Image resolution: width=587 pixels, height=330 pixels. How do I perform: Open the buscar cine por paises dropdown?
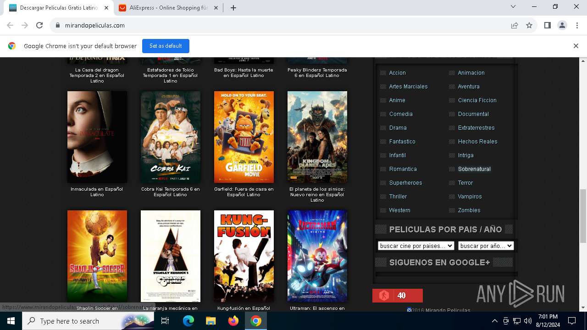click(x=416, y=246)
